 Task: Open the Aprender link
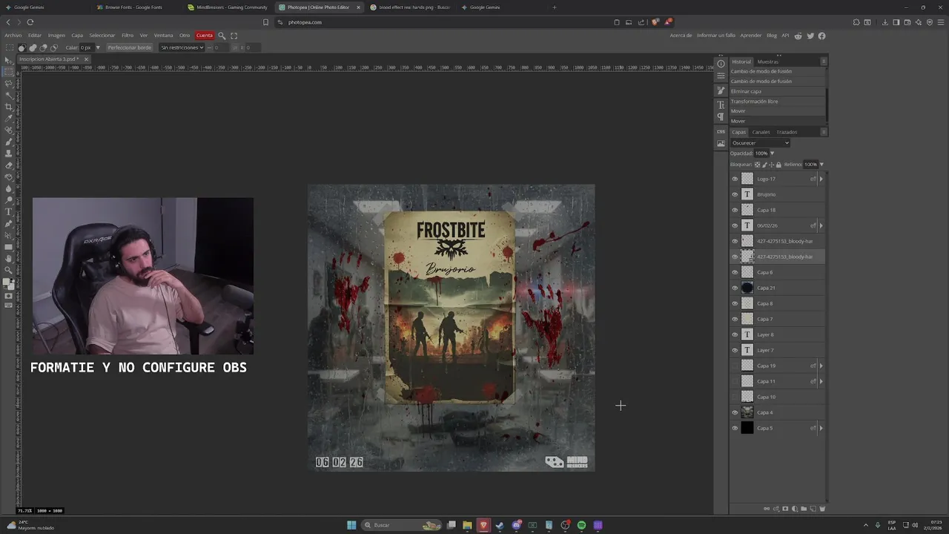coord(751,36)
